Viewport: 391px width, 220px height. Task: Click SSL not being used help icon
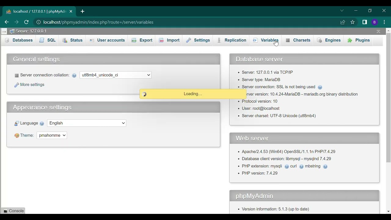320,87
